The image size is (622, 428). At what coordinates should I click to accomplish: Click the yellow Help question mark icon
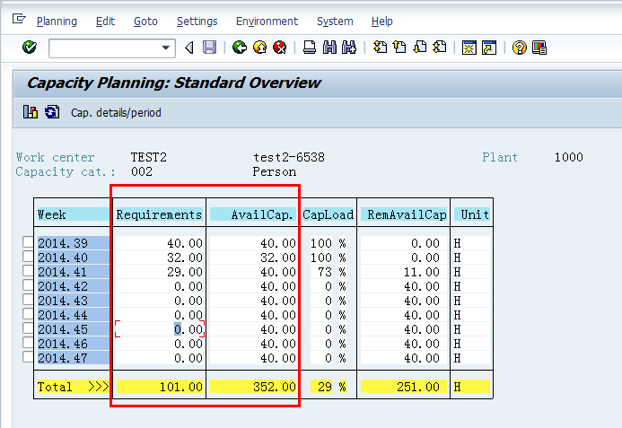[519, 48]
